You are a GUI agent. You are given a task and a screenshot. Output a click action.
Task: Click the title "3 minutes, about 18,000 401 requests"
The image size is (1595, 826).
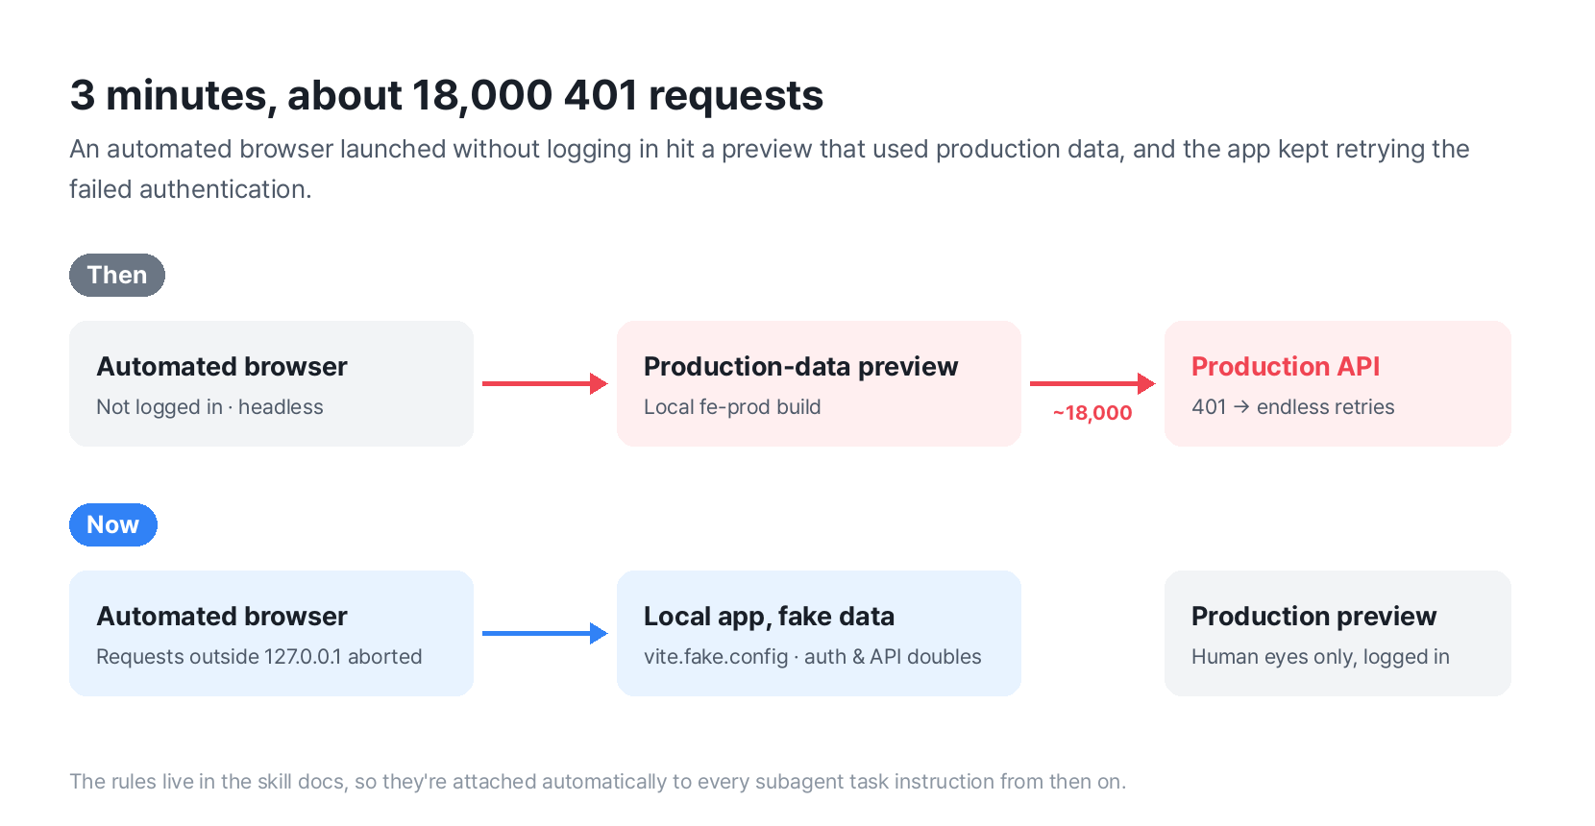[447, 95]
